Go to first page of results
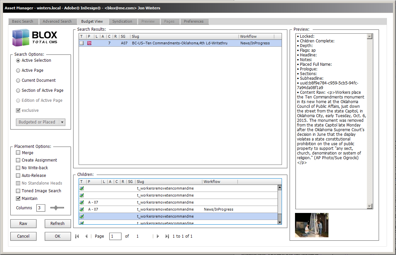Image resolution: width=396 pixels, height=255 pixels. (x=77, y=236)
